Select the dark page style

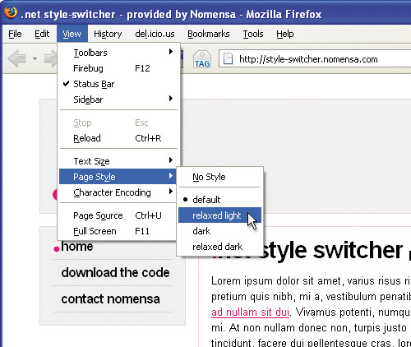click(219, 231)
